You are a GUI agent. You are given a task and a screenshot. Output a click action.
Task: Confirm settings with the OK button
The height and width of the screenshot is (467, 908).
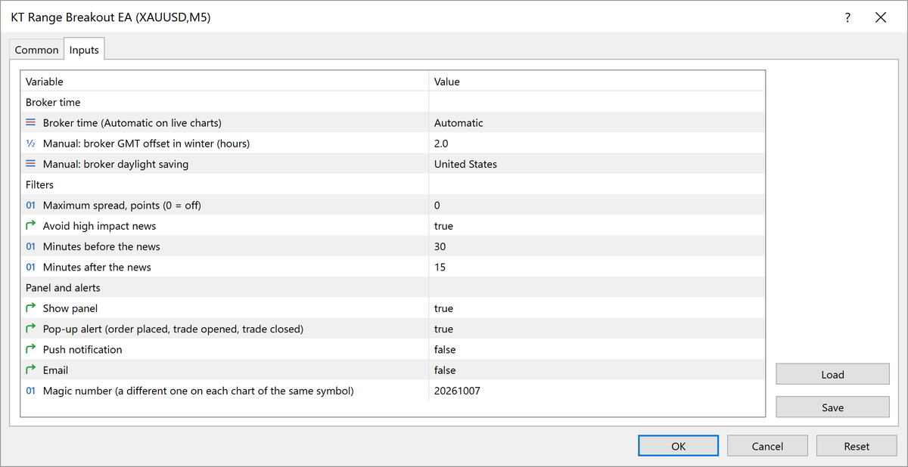pos(678,446)
